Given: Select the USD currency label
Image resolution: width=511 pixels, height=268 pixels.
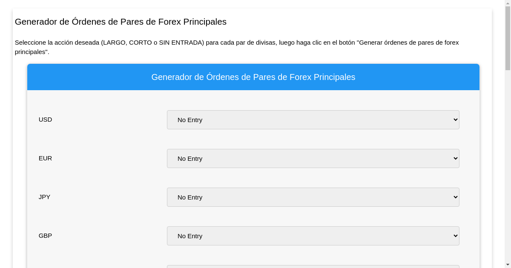Looking at the screenshot, I should (x=45, y=120).
